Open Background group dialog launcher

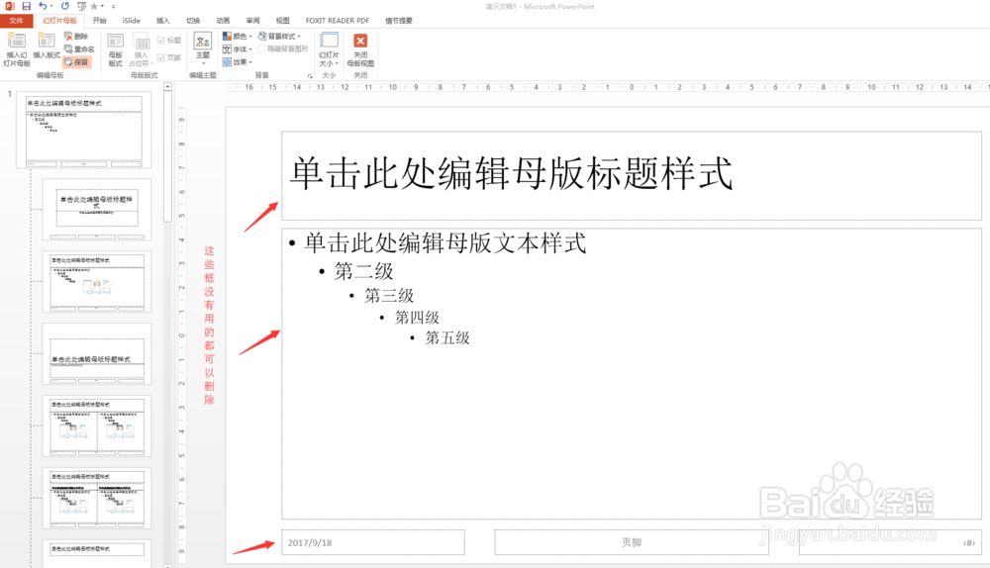click(310, 76)
